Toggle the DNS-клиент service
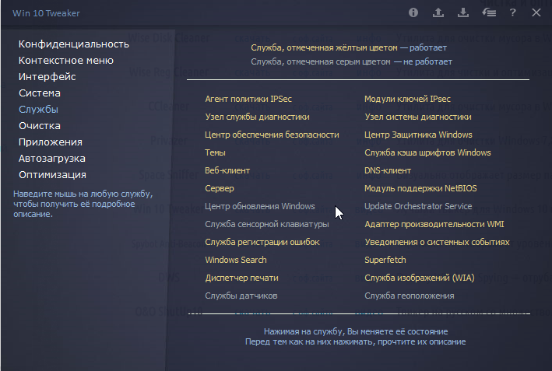This screenshot has width=552, height=371. [388, 170]
